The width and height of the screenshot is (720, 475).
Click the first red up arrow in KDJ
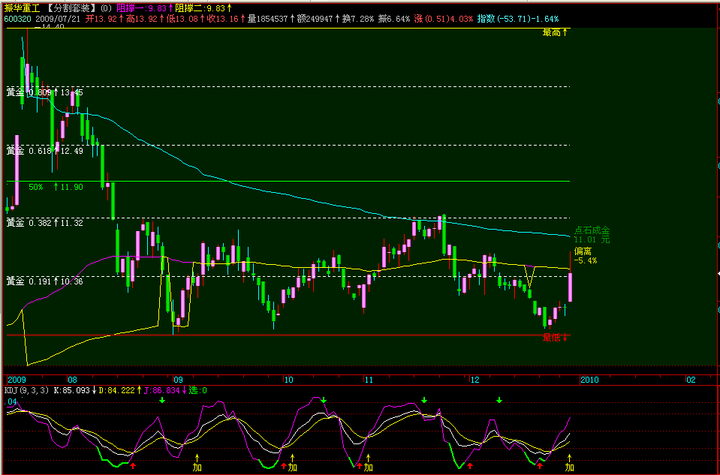pos(133,466)
